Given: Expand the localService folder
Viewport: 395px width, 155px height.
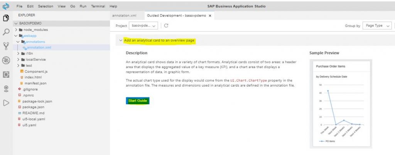Looking at the screenshot, I should (19, 60).
